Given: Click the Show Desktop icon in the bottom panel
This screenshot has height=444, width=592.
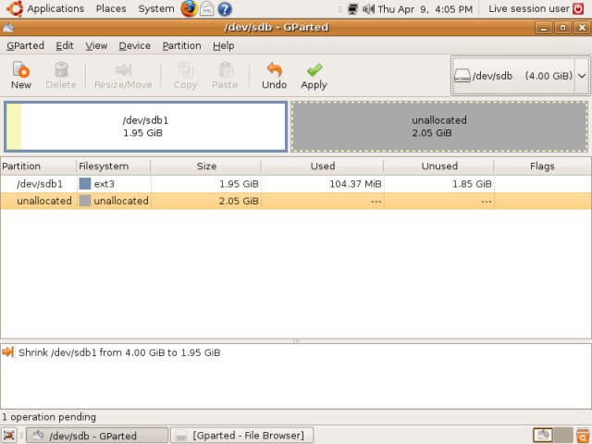Looking at the screenshot, I should (9, 435).
